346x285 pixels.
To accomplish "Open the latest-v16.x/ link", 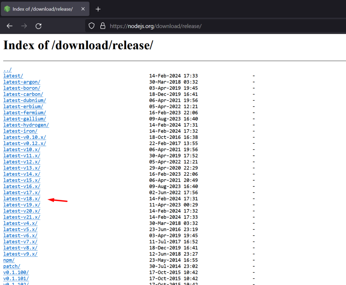I will pos(22,187).
